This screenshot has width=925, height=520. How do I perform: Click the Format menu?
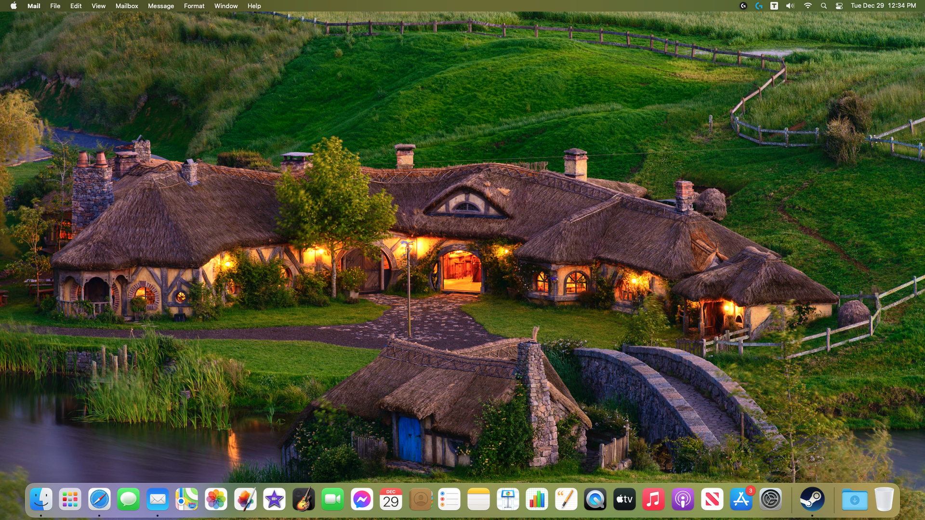click(x=194, y=6)
